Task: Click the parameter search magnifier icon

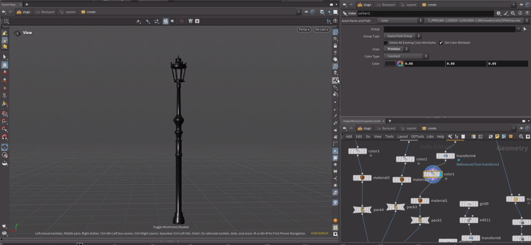Action: click(x=513, y=14)
